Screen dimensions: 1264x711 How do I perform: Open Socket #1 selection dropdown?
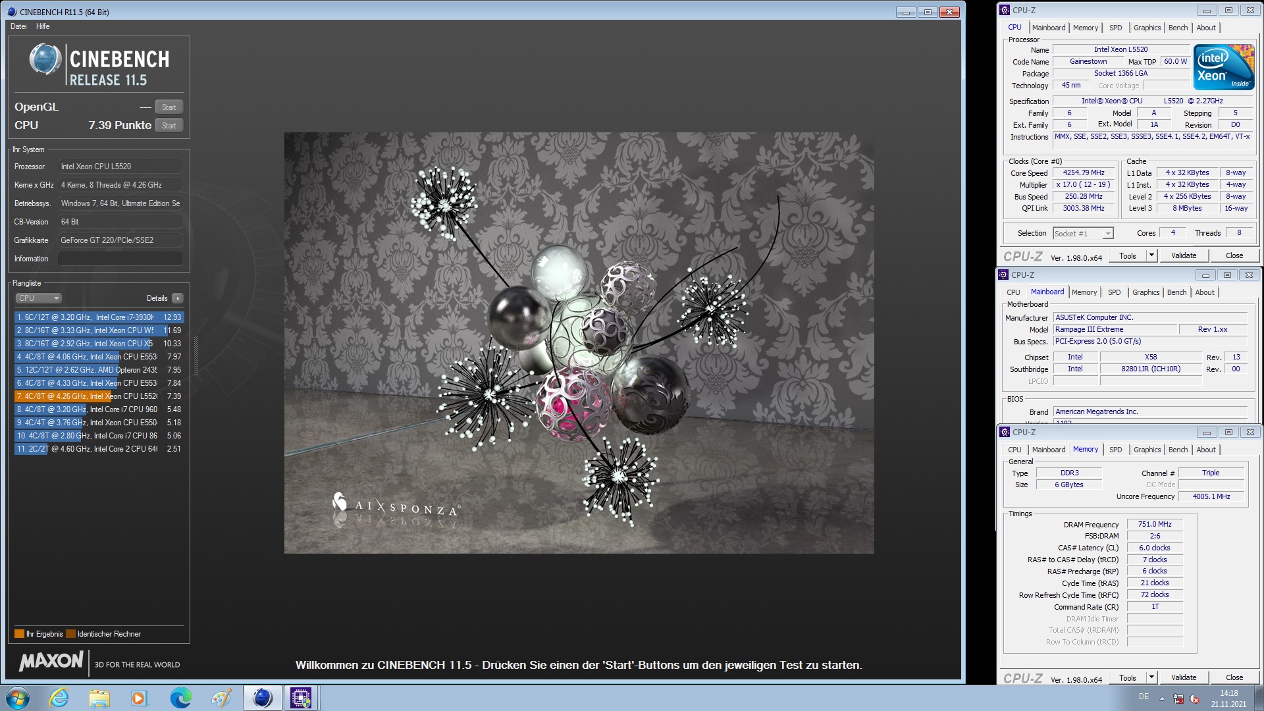(x=1083, y=234)
